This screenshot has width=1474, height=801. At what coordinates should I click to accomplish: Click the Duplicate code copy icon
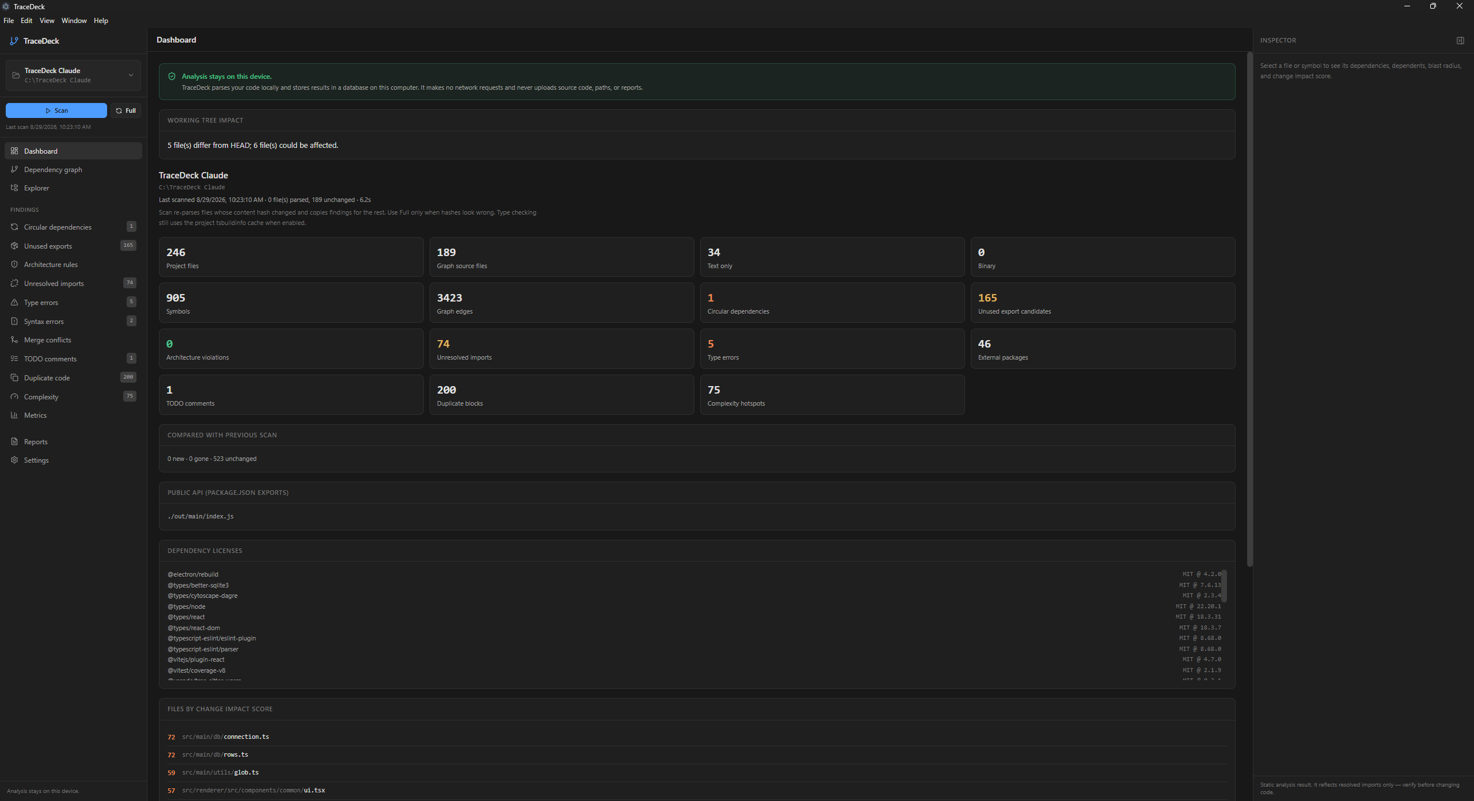click(14, 377)
